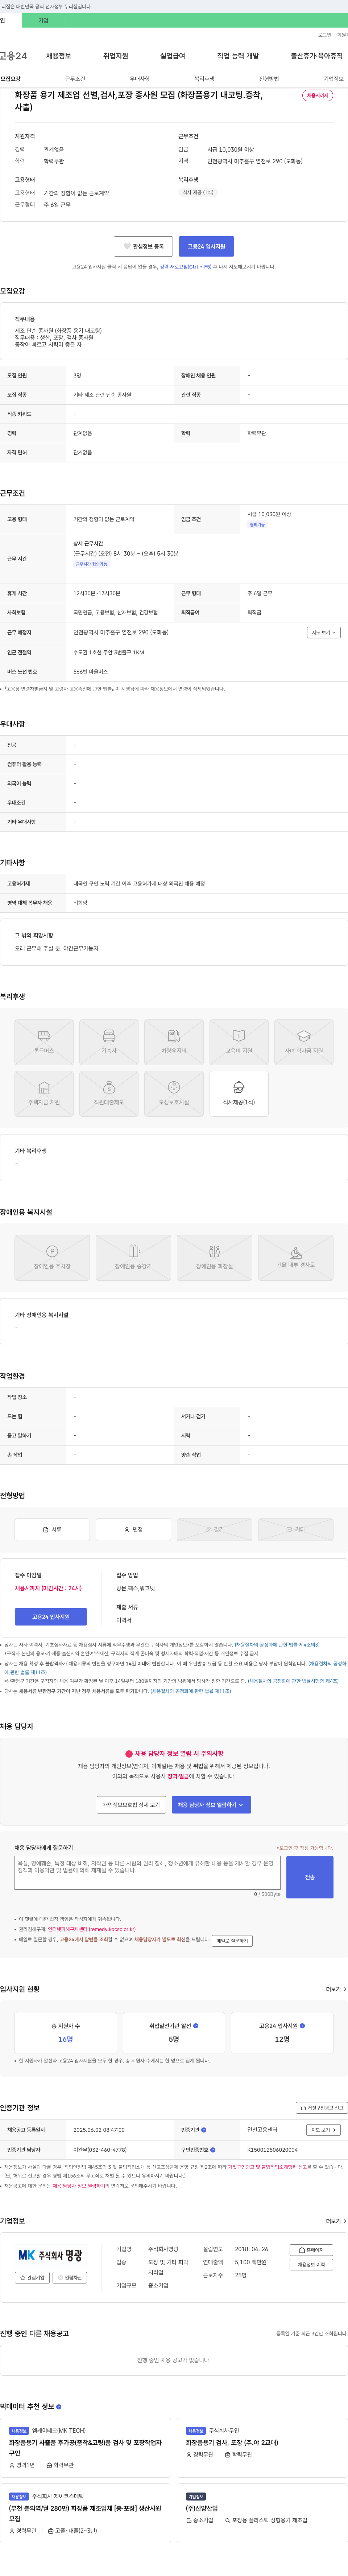
Task: Click the 장애인용 승강기 icon
Action: click(133, 1257)
